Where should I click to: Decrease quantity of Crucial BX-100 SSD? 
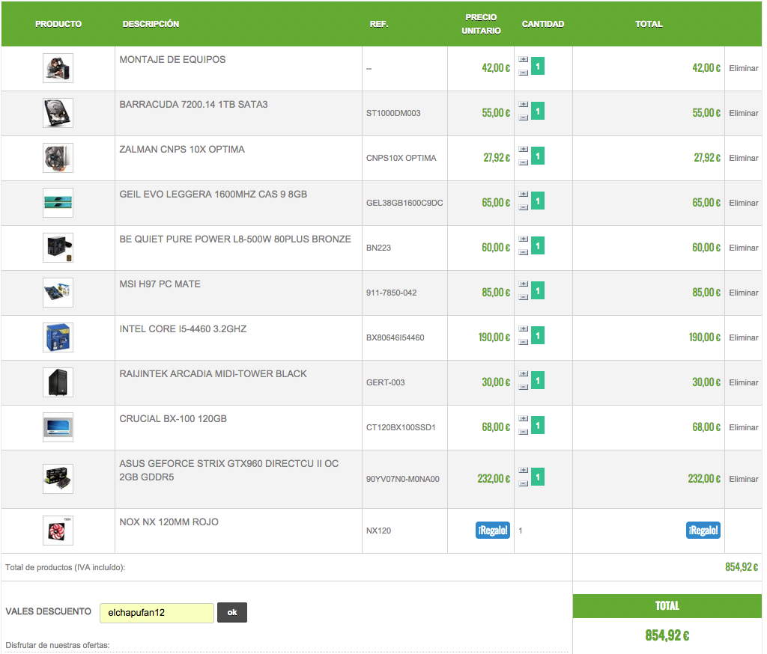tap(523, 432)
